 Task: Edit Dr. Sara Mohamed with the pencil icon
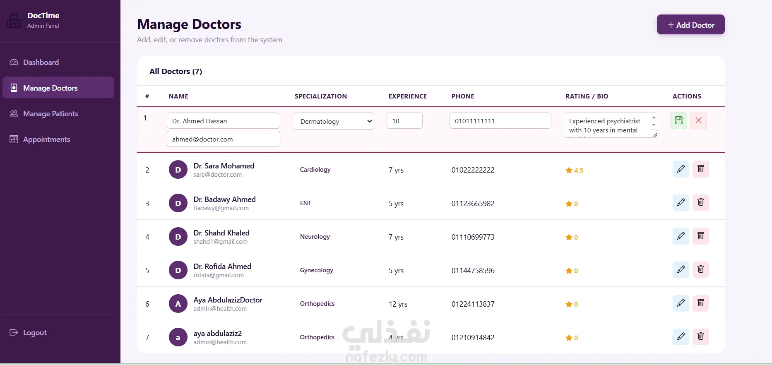[x=681, y=169]
